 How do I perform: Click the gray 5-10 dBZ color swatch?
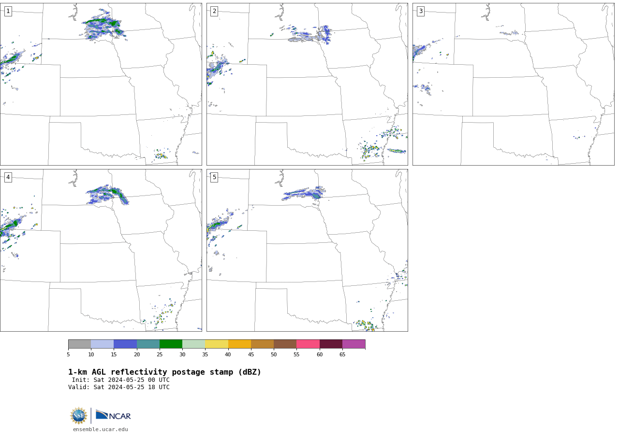coord(79,344)
